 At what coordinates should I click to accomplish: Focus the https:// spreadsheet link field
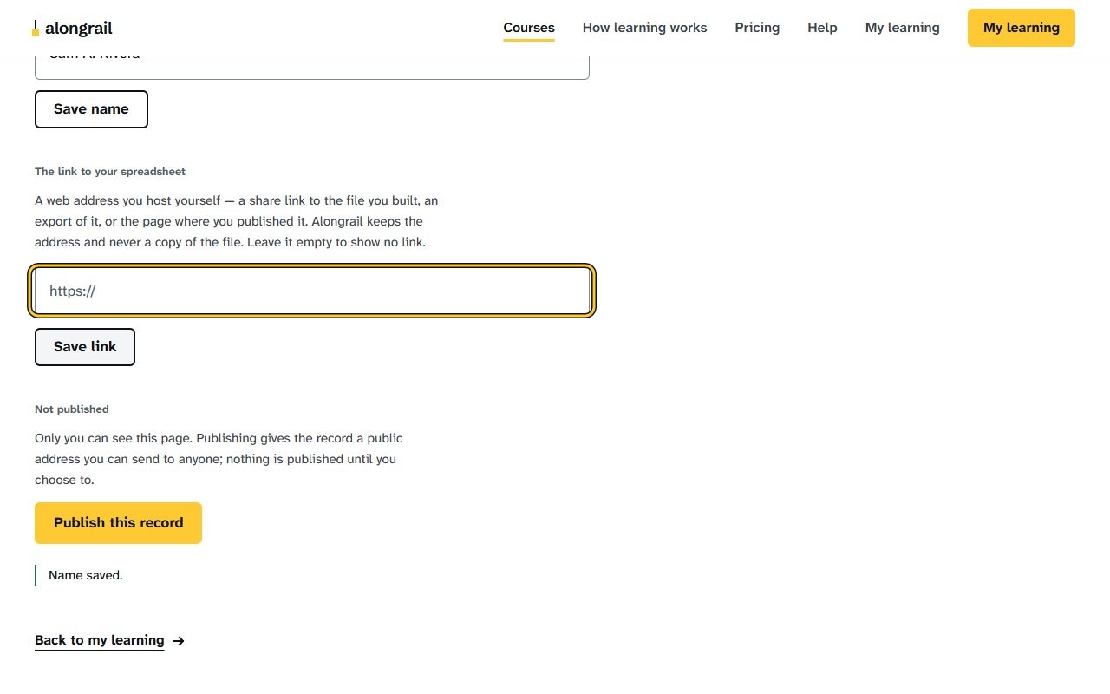pos(312,291)
